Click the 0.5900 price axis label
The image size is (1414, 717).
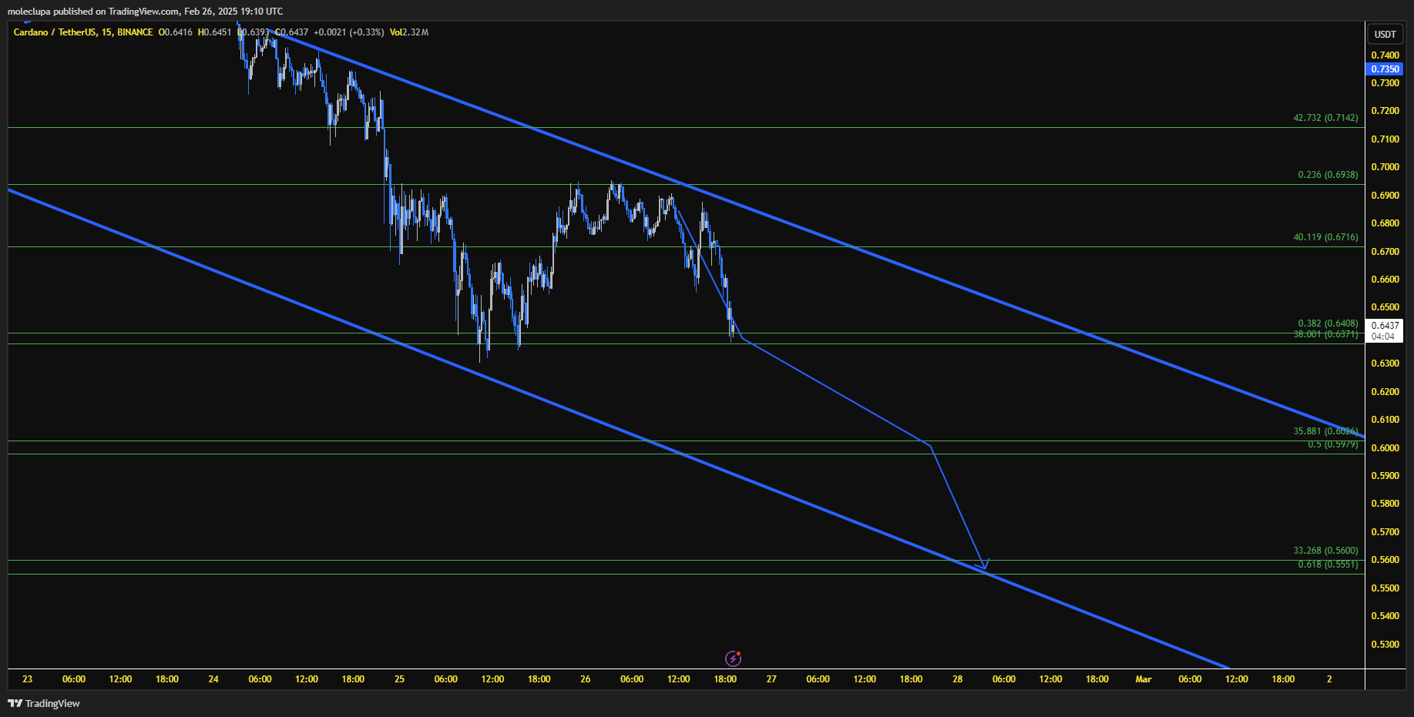pyautogui.click(x=1385, y=476)
